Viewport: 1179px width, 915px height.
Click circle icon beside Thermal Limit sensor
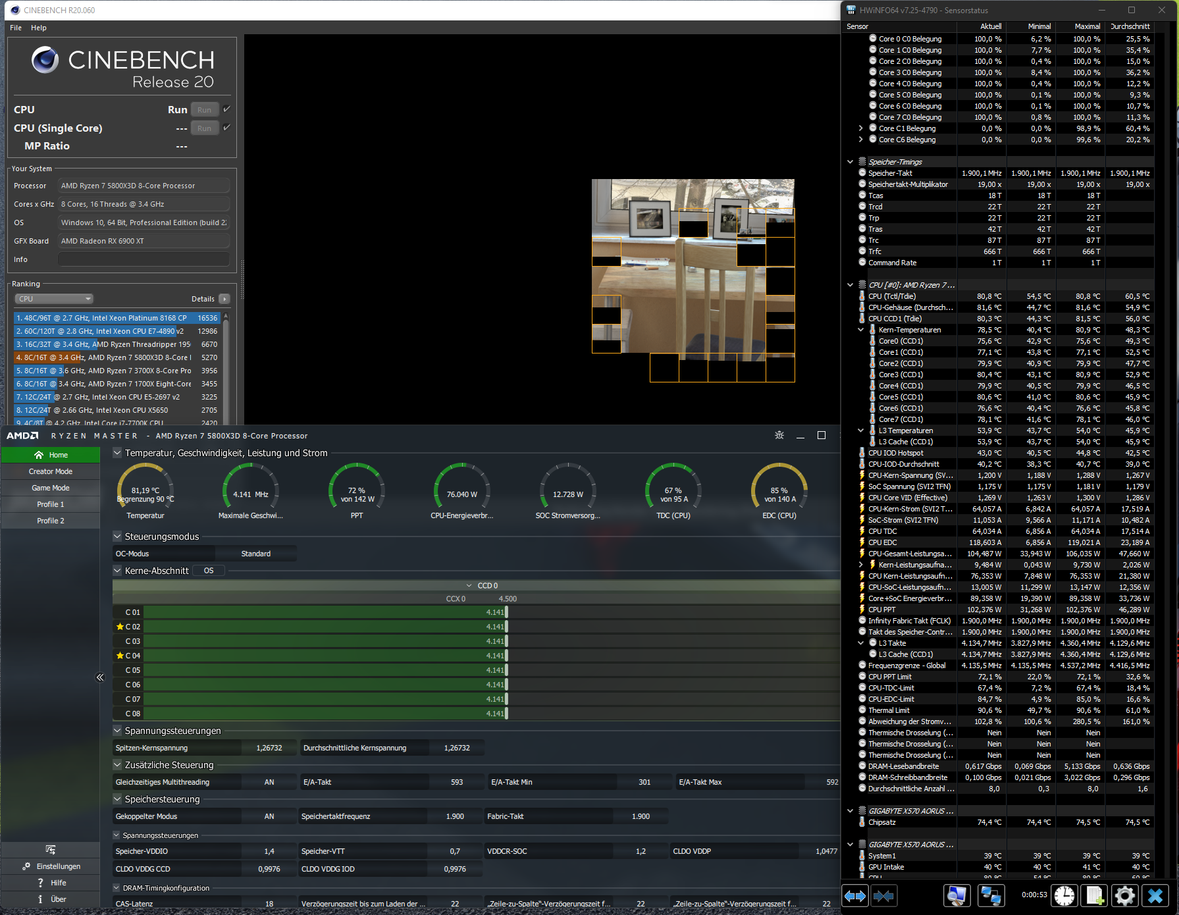pyautogui.click(x=862, y=710)
